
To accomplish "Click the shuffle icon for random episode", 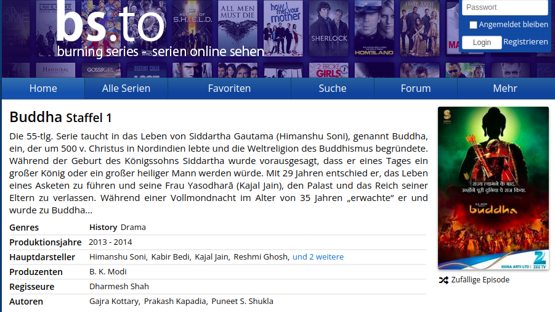I will tap(443, 280).
